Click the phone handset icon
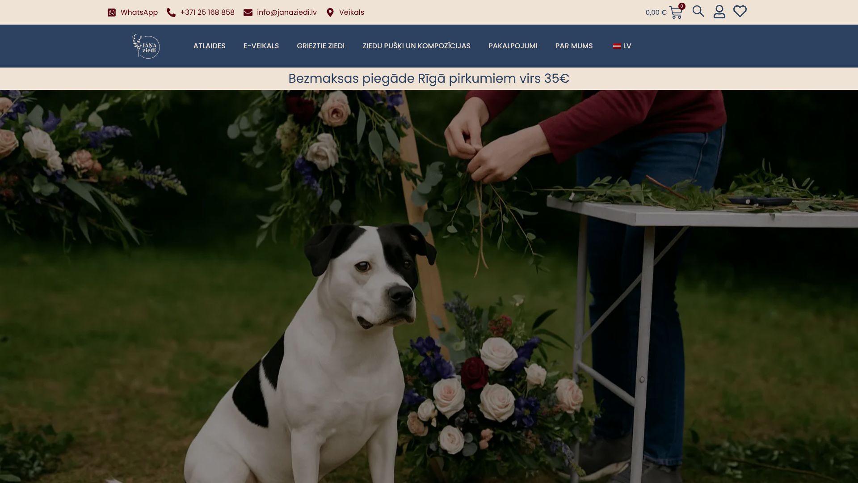The height and width of the screenshot is (483, 858). pyautogui.click(x=171, y=13)
